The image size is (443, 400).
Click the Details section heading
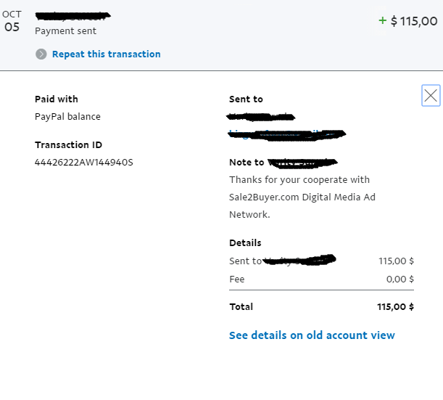click(245, 242)
